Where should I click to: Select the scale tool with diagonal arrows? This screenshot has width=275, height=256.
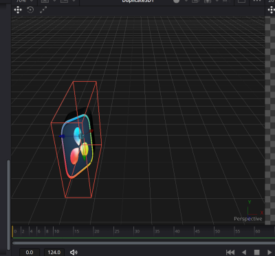[43, 10]
